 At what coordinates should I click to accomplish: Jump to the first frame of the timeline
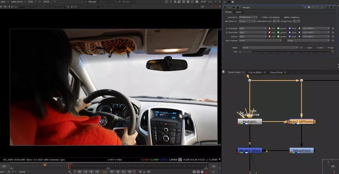click(x=80, y=172)
